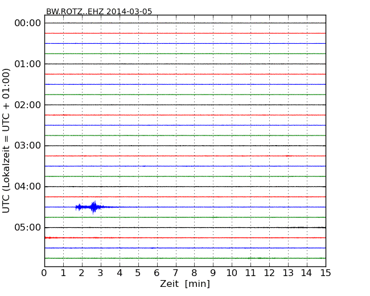Click x-axis tick label 9
370x296 pixels.
(213, 273)
